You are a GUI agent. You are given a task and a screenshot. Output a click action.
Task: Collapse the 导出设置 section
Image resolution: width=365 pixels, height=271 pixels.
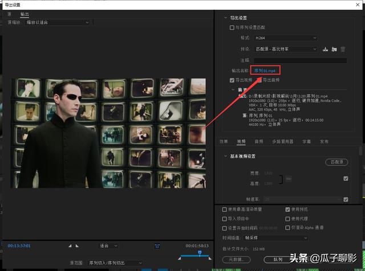(226, 18)
